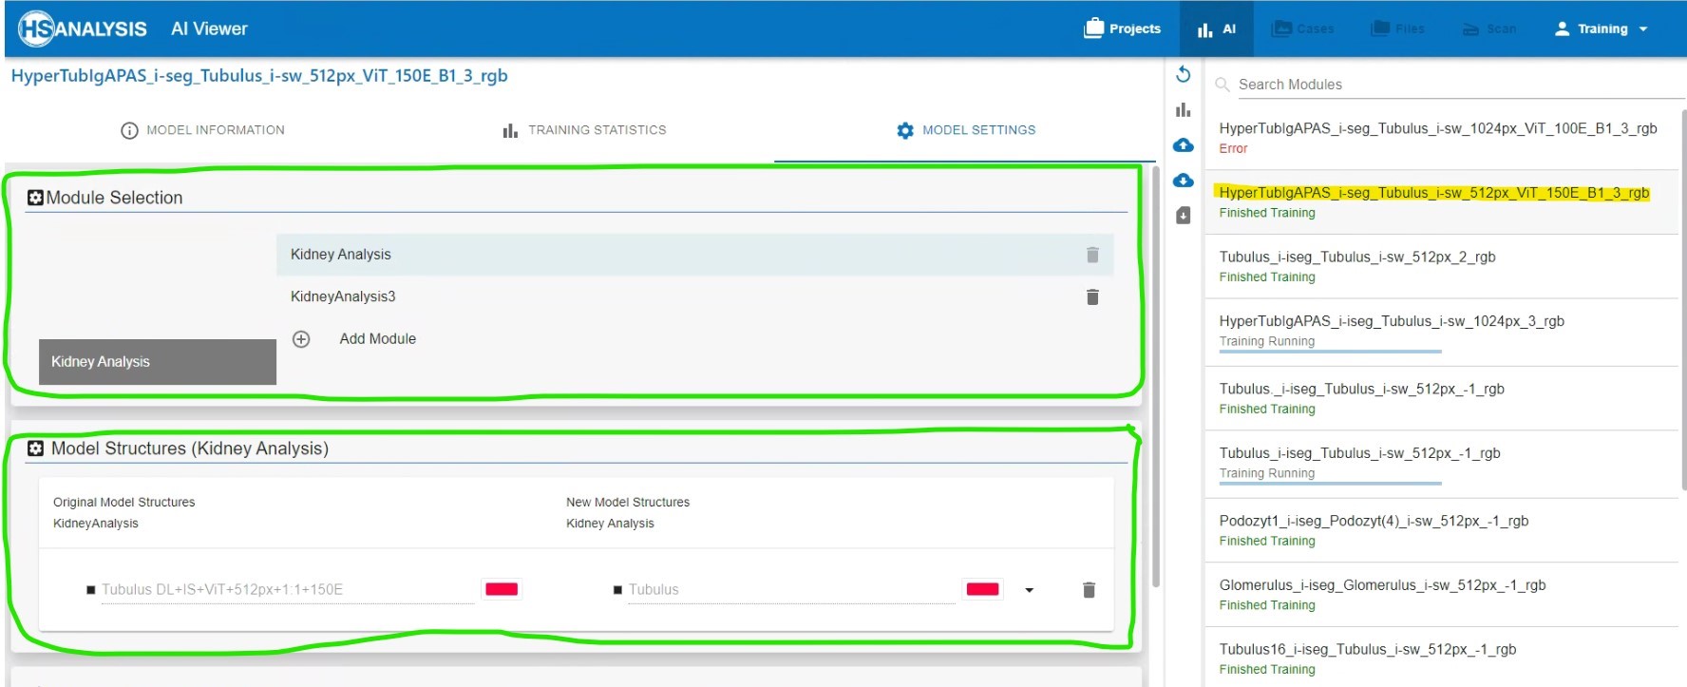Go to Projects in the top bar
Image resolution: width=1687 pixels, height=687 pixels.
(1122, 29)
